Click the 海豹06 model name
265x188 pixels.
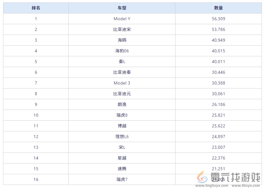coord(122,51)
